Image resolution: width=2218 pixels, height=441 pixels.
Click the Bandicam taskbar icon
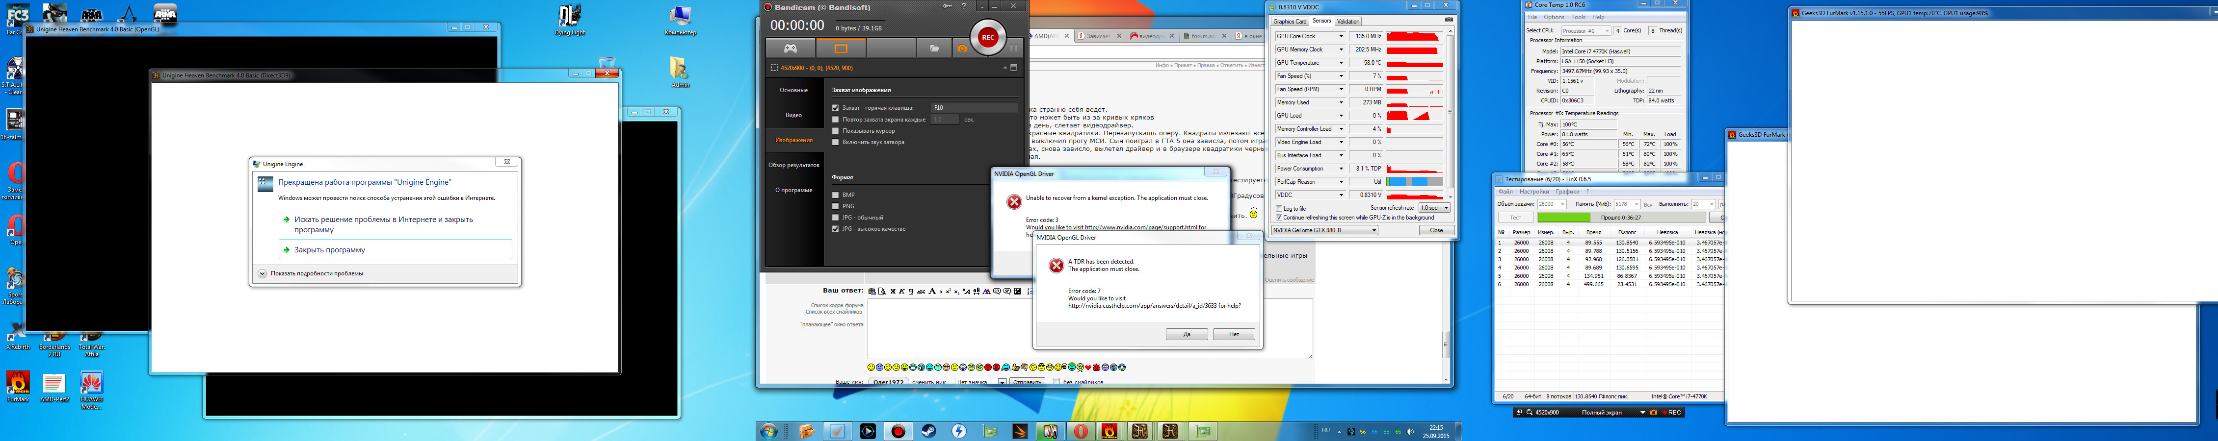click(898, 431)
